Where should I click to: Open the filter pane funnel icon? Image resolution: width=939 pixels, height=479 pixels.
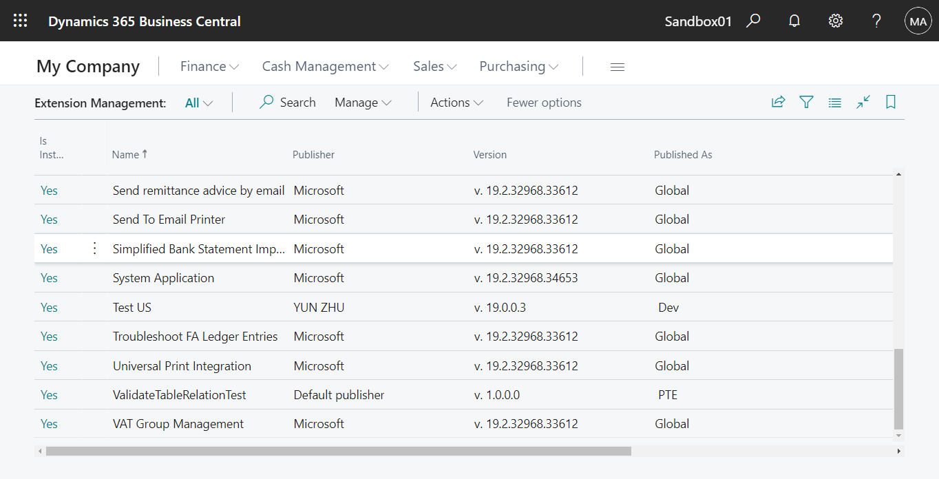pos(806,101)
